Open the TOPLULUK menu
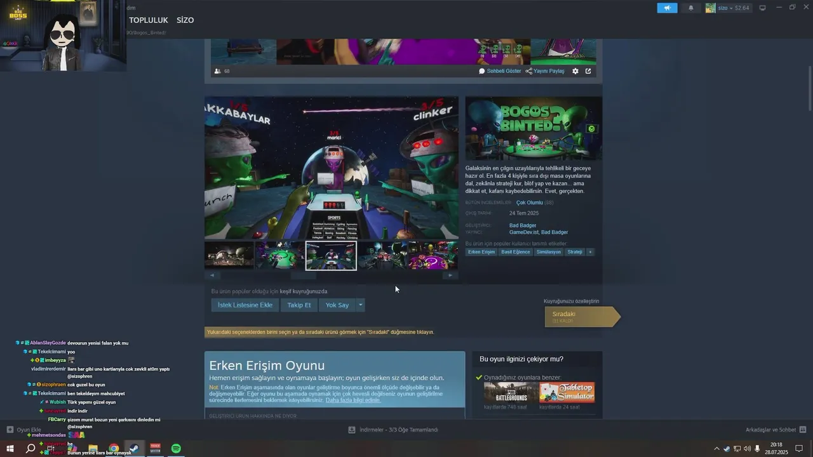The height and width of the screenshot is (457, 813). pos(149,20)
